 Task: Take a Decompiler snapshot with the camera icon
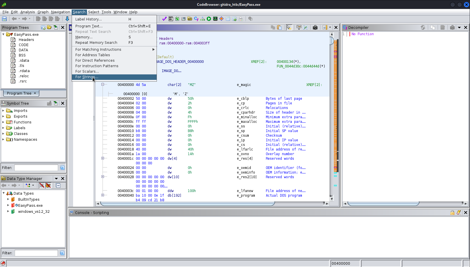[x=452, y=27]
